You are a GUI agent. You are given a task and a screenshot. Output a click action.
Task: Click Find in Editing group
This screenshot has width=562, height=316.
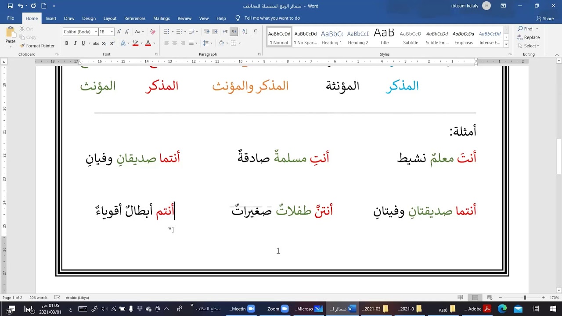(525, 29)
